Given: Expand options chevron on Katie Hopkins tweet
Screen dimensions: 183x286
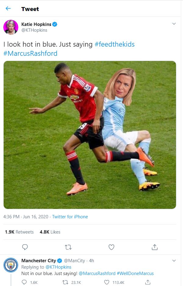Looking at the screenshot, I should point(174,24).
